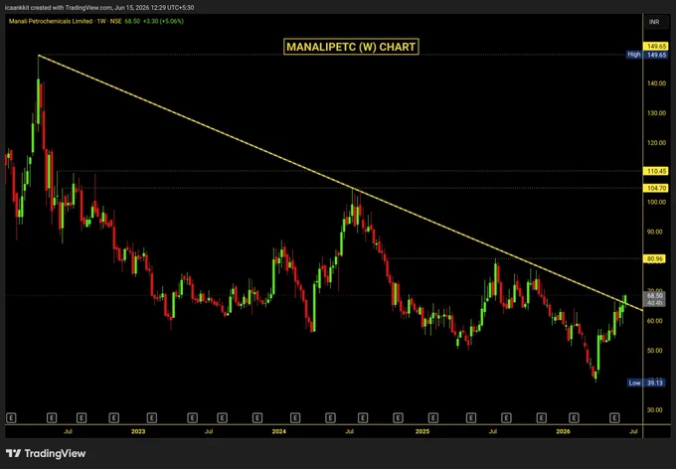
Task: Click the 2026 label on time axis
Action: point(563,431)
